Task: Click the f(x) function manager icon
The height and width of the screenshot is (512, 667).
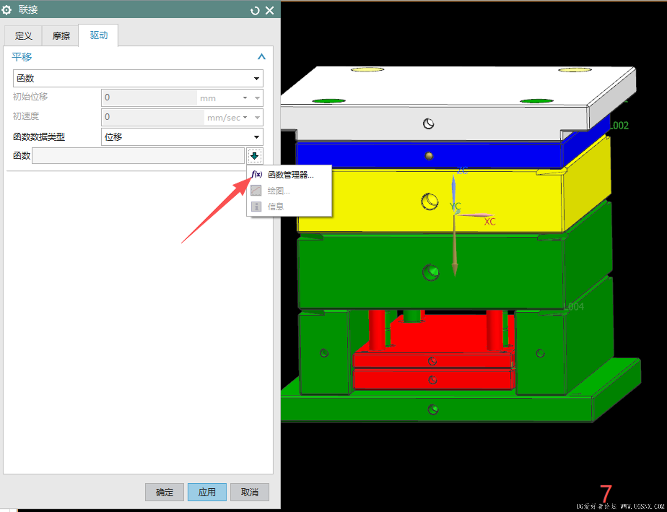Action: [x=256, y=174]
